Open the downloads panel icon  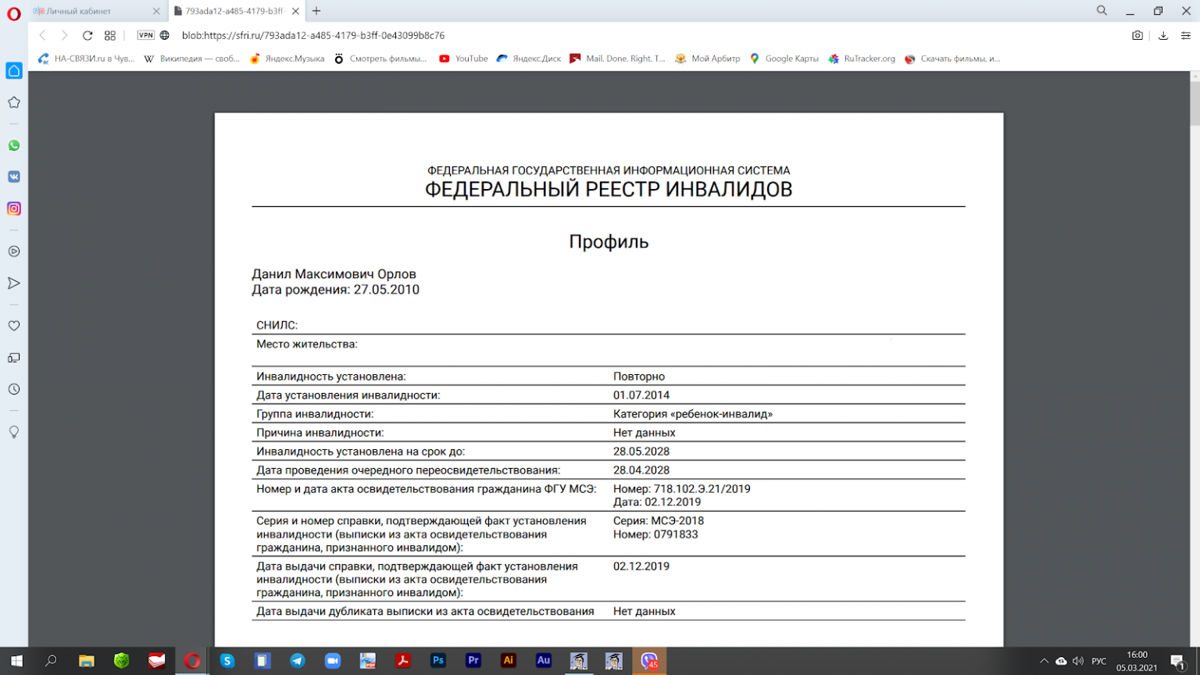1163,35
